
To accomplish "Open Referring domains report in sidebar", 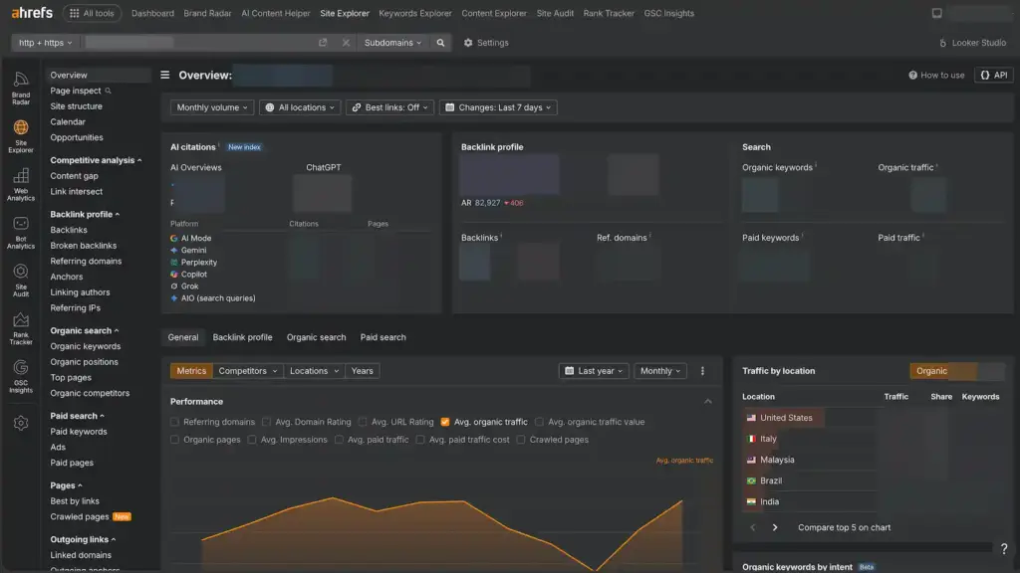I will click(x=86, y=262).
